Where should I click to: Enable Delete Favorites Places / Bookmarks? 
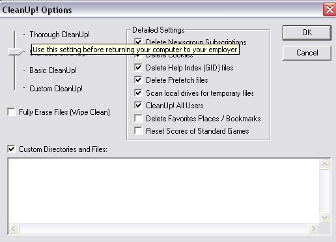(x=138, y=119)
